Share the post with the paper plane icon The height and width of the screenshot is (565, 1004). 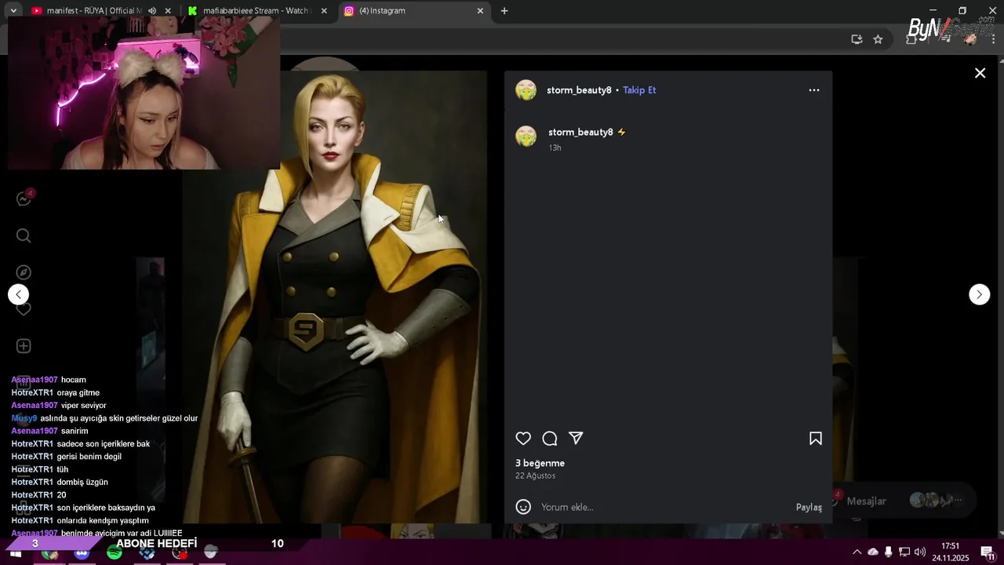pyautogui.click(x=576, y=439)
